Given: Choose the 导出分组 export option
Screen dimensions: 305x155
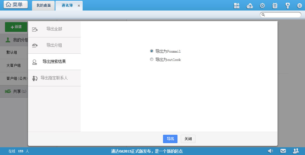Looking at the screenshot, I should 54,45.
